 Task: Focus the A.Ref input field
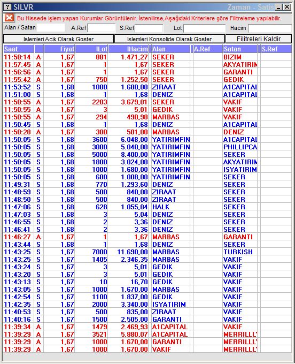point(101,28)
